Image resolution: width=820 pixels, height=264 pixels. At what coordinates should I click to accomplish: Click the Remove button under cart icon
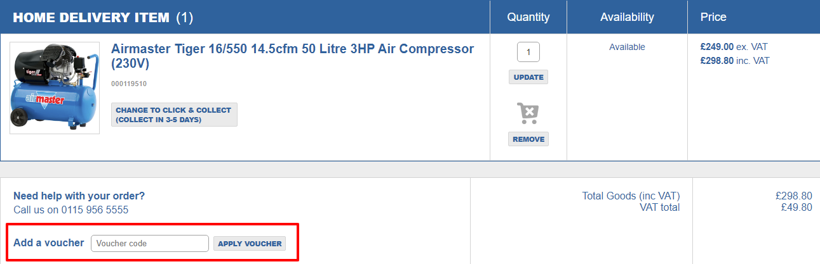(528, 139)
